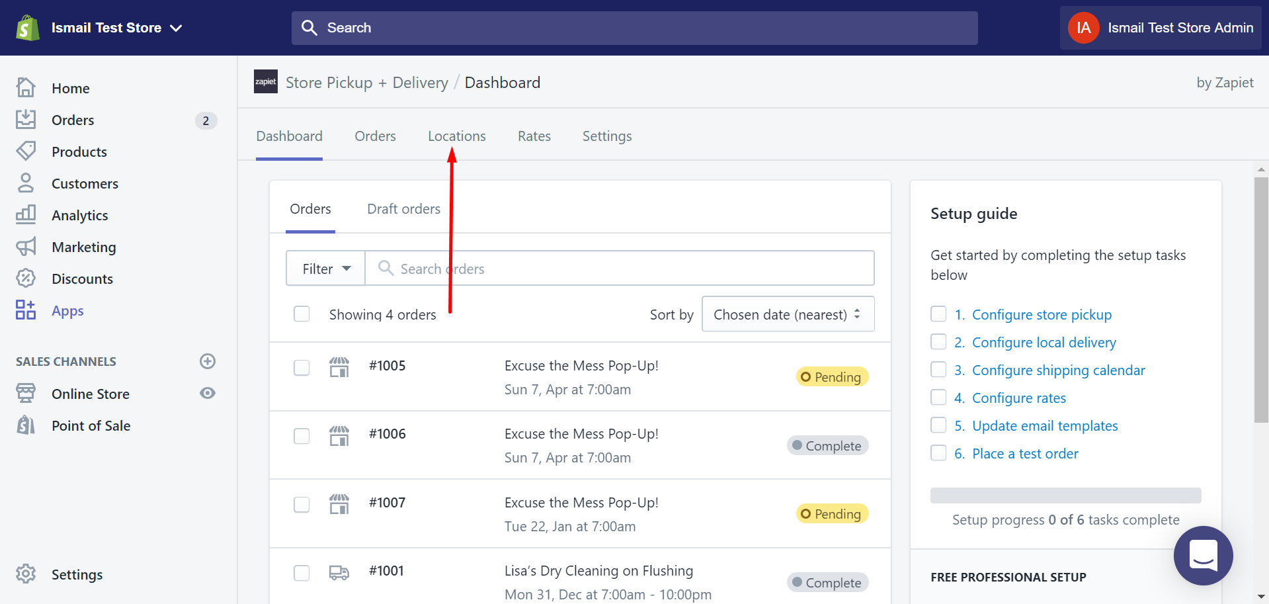Click the Apps grid icon

coord(26,310)
